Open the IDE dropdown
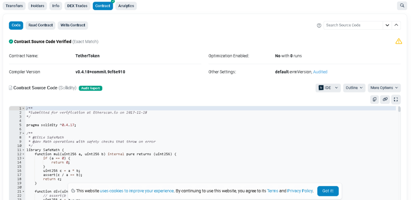This screenshot has height=200, width=411. 328,88
